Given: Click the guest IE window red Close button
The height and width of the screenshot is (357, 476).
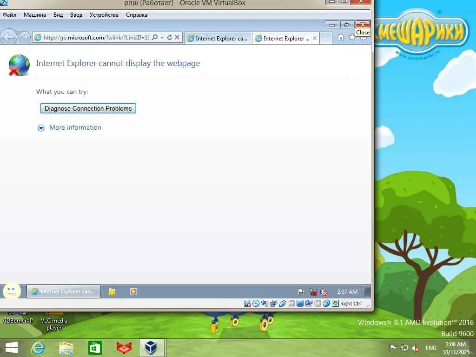Looking at the screenshot, I should coord(363,25).
